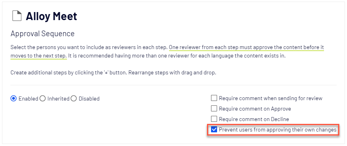347x146 pixels.
Task: Uncheck Prevent users from approving their own changes
Action: 214,130
